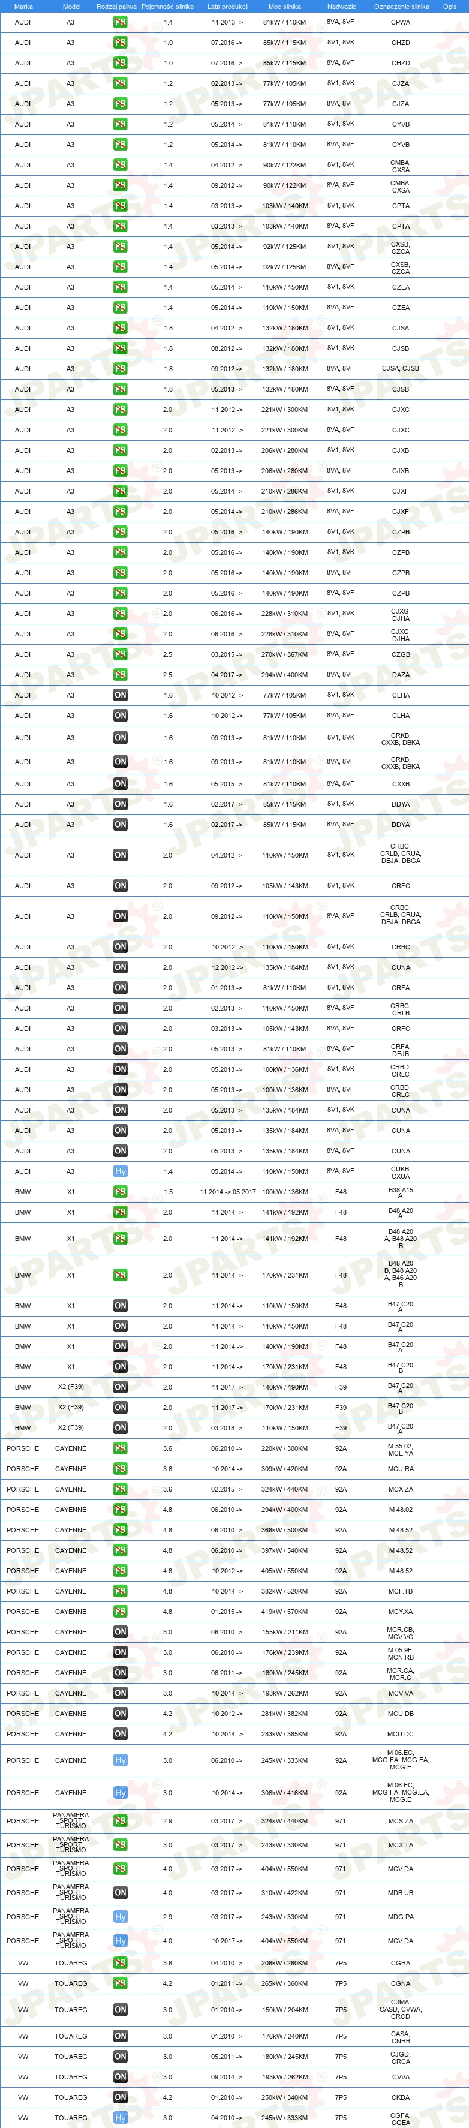
Task: Click petrol icon in Audi A3 CJSA 04.2012 row
Action: (x=121, y=328)
